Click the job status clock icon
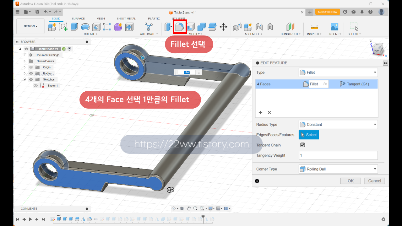402x226 pixels. coord(354,12)
